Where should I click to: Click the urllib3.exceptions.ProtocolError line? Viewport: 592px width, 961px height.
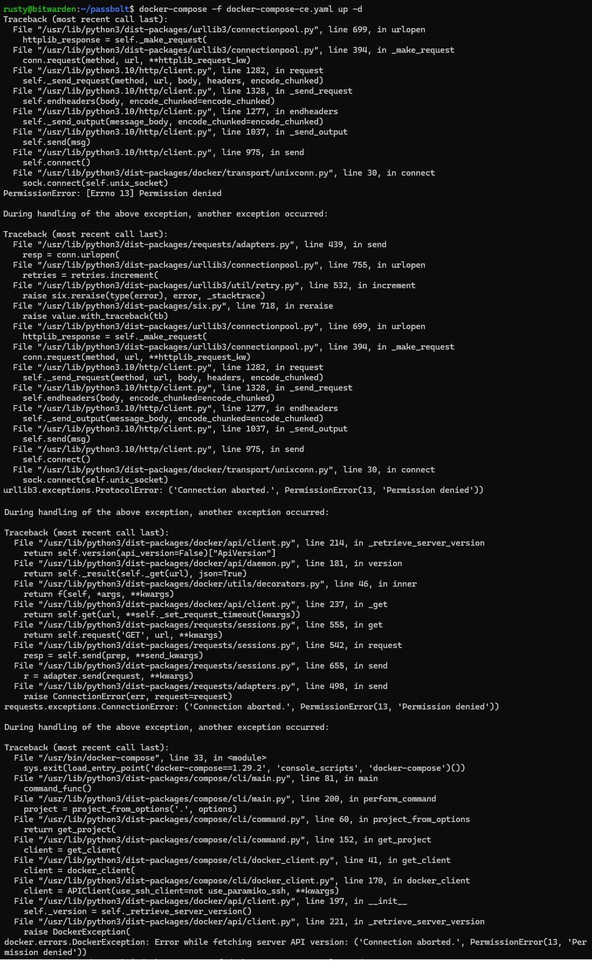[x=243, y=490]
